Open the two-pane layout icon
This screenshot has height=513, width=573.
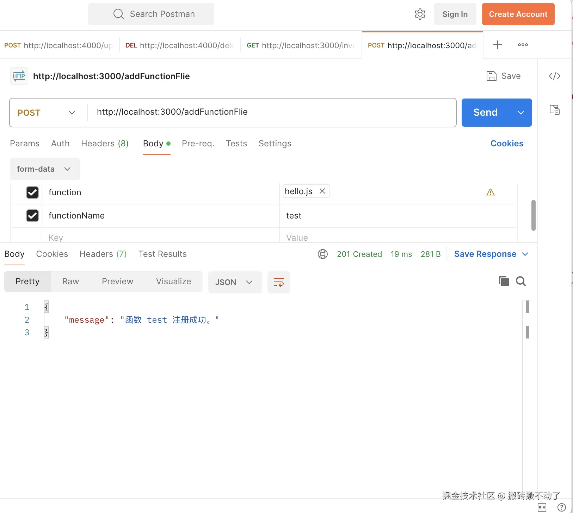tap(542, 507)
